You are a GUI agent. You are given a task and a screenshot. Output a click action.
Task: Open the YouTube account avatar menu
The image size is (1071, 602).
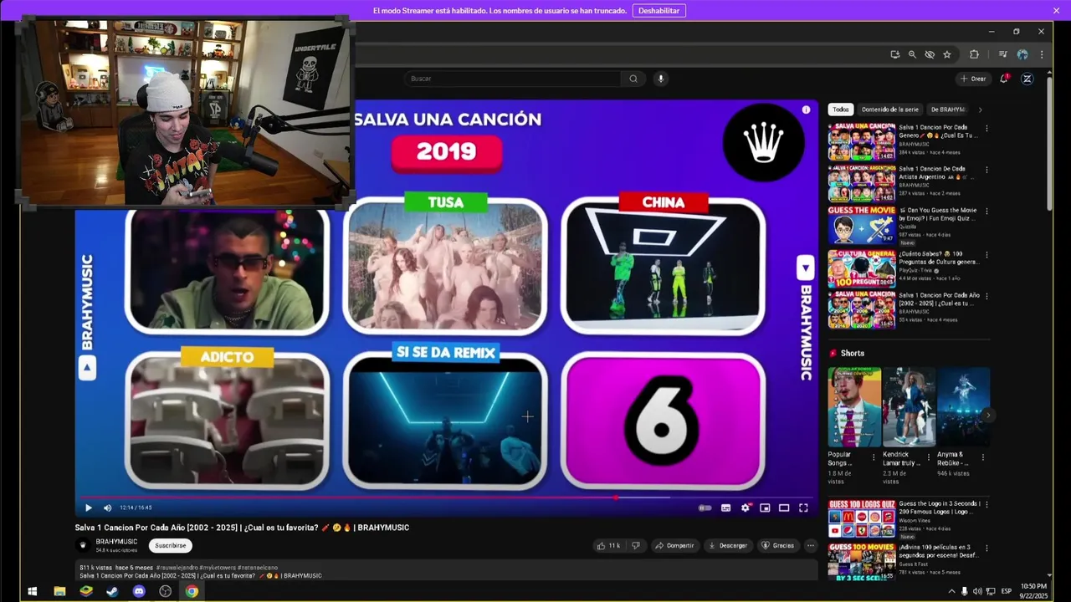point(1027,79)
